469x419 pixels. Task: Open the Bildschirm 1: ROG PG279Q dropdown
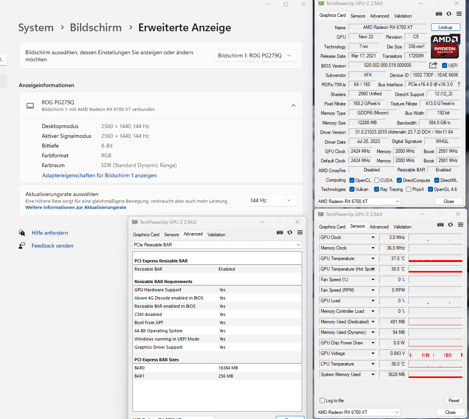tap(255, 55)
